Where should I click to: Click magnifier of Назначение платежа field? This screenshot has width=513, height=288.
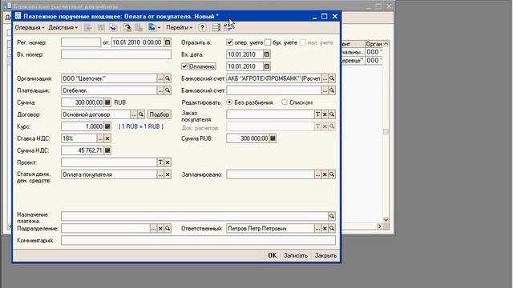332,216
